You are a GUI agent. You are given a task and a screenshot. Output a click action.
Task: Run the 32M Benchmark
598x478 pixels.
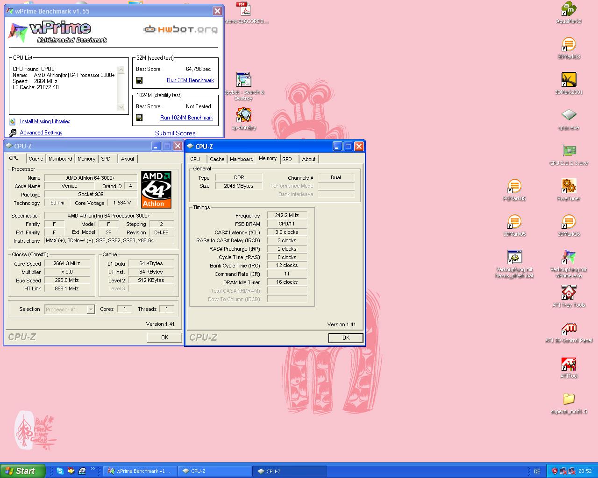(191, 80)
